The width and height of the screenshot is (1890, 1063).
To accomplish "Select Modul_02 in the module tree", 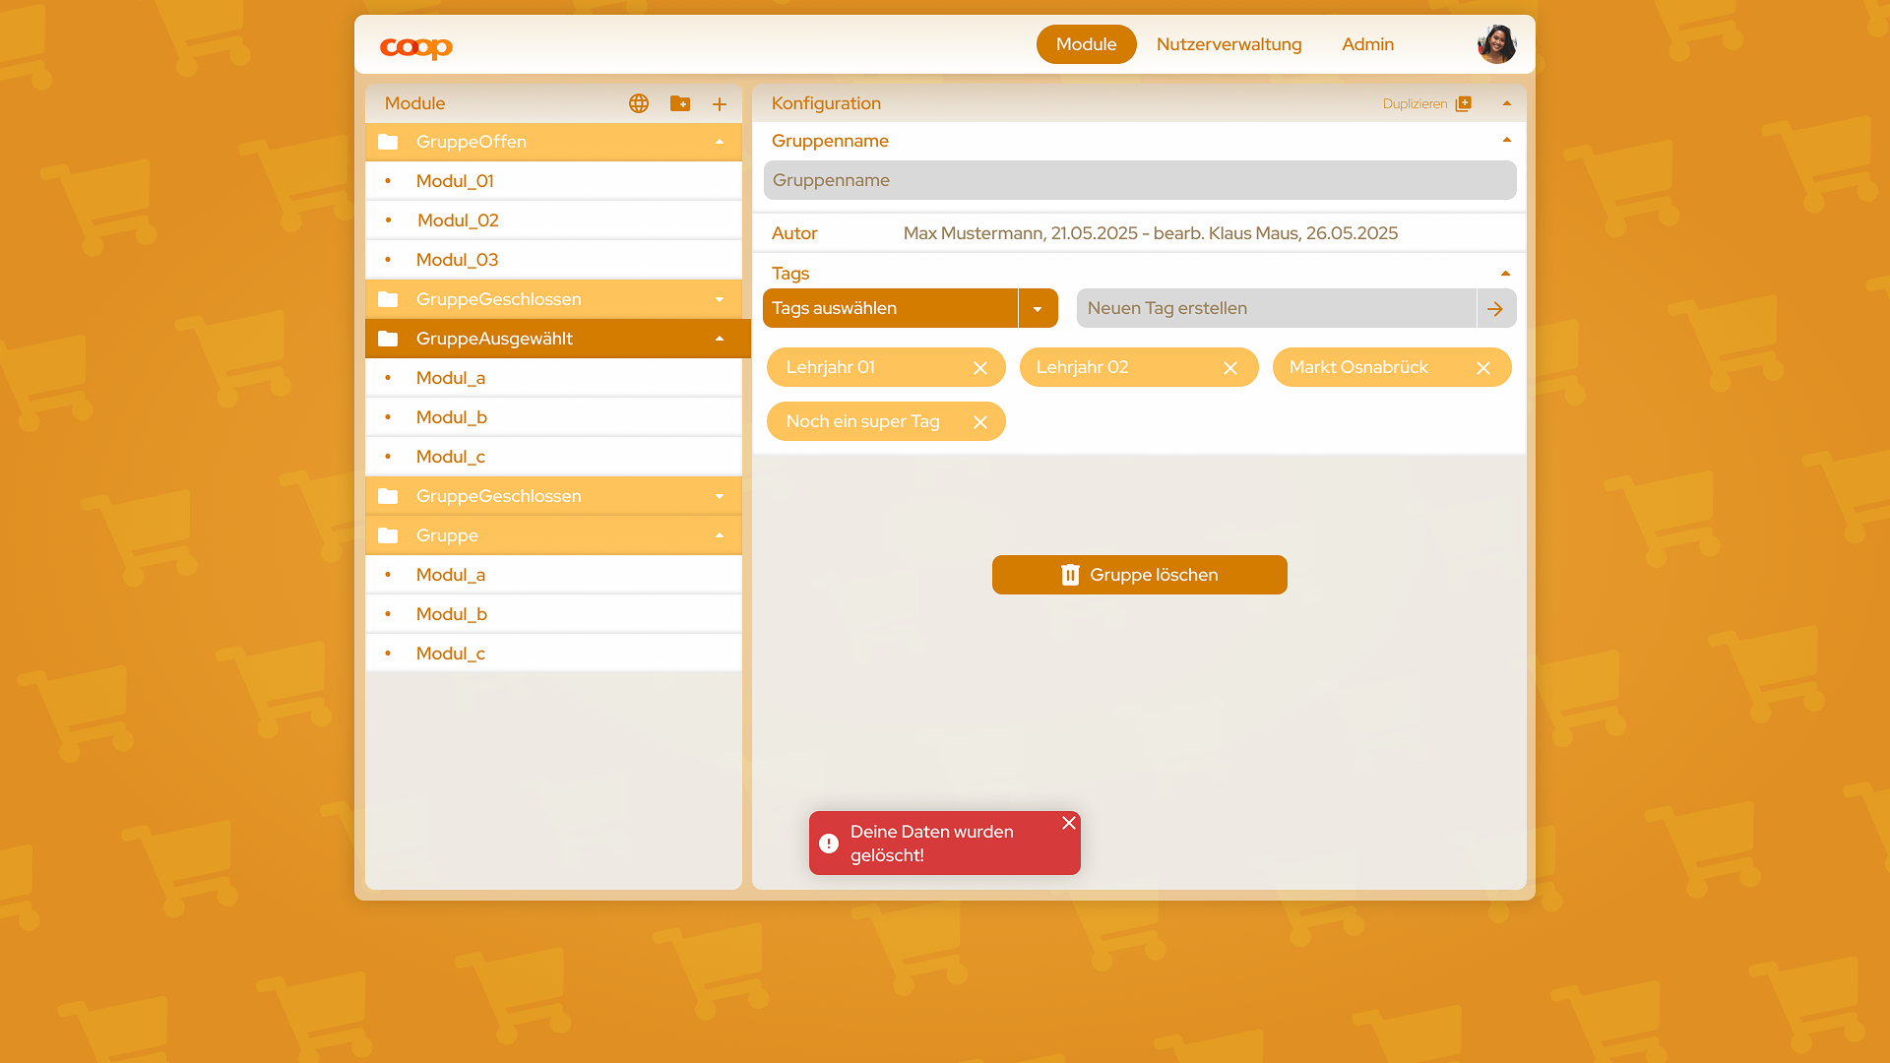I will [458, 220].
